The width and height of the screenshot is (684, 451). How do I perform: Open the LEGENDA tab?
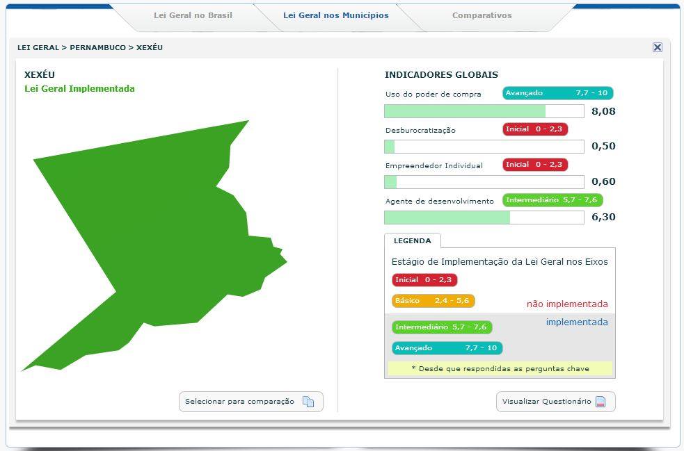point(413,240)
